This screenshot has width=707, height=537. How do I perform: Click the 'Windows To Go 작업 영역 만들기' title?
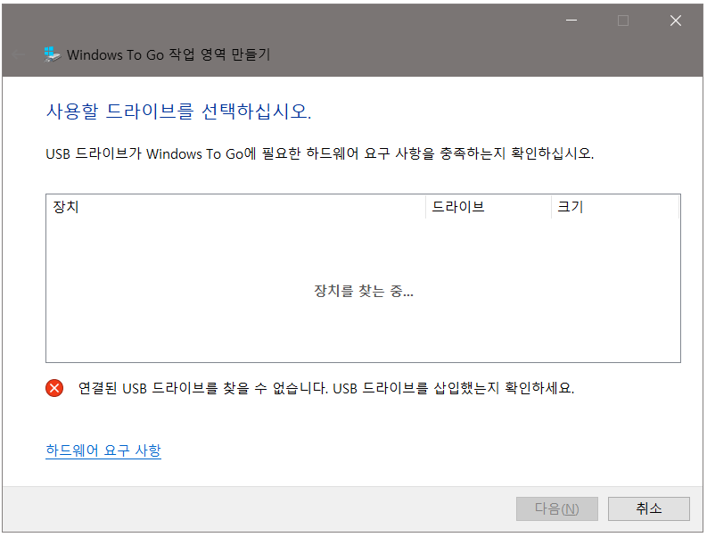click(169, 54)
